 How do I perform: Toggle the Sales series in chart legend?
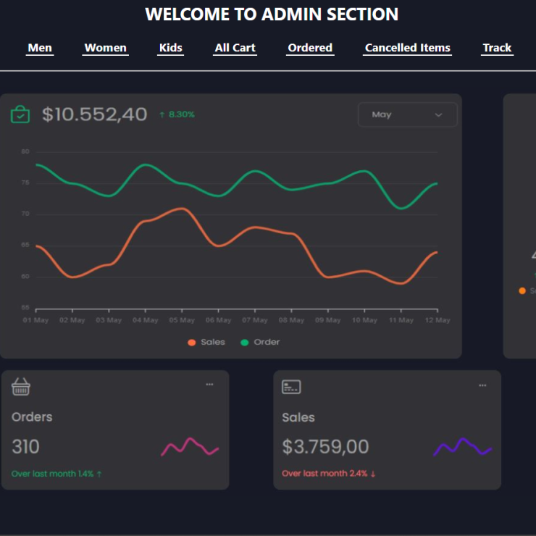(x=206, y=342)
